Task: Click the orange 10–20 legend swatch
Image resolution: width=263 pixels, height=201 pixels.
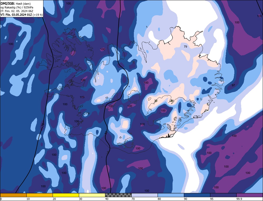Action: click(x=40, y=195)
